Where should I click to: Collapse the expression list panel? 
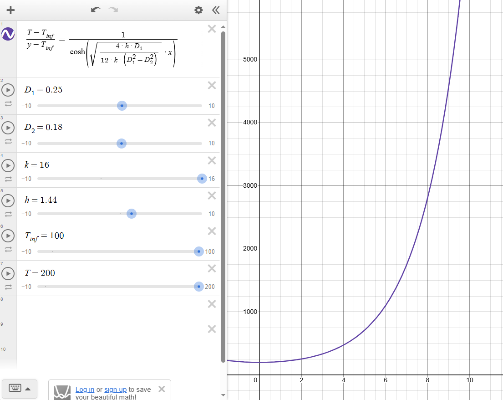point(215,10)
